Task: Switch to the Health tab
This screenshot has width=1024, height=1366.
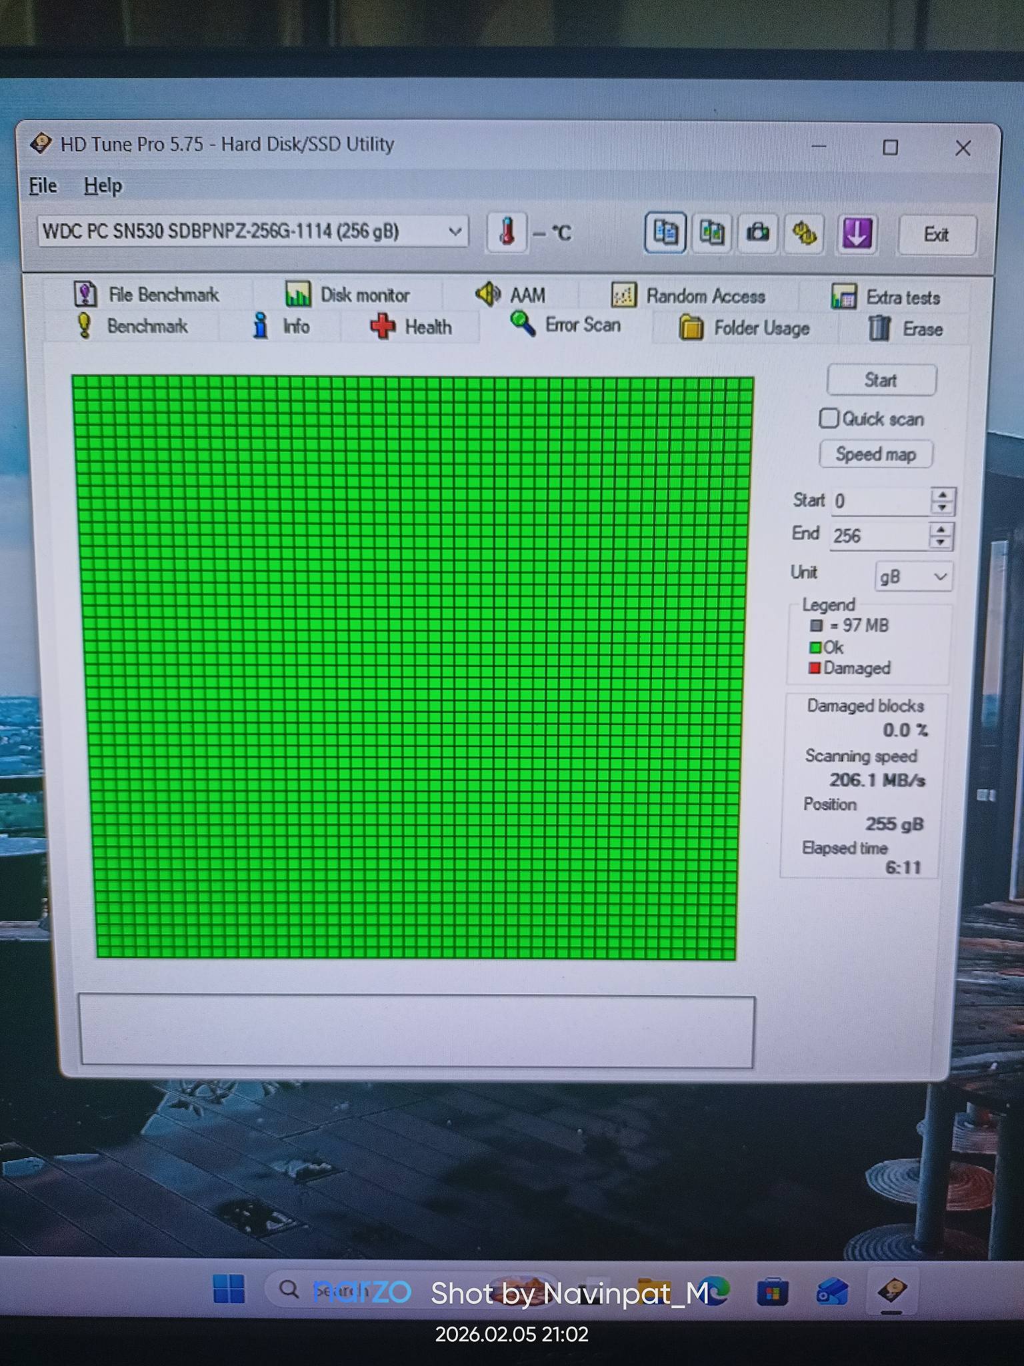Action: pos(411,327)
